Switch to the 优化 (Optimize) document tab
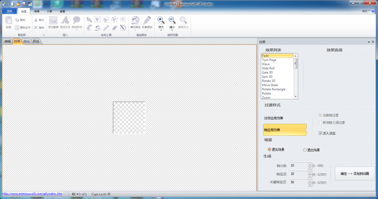The height and width of the screenshot is (199, 378). (27, 41)
